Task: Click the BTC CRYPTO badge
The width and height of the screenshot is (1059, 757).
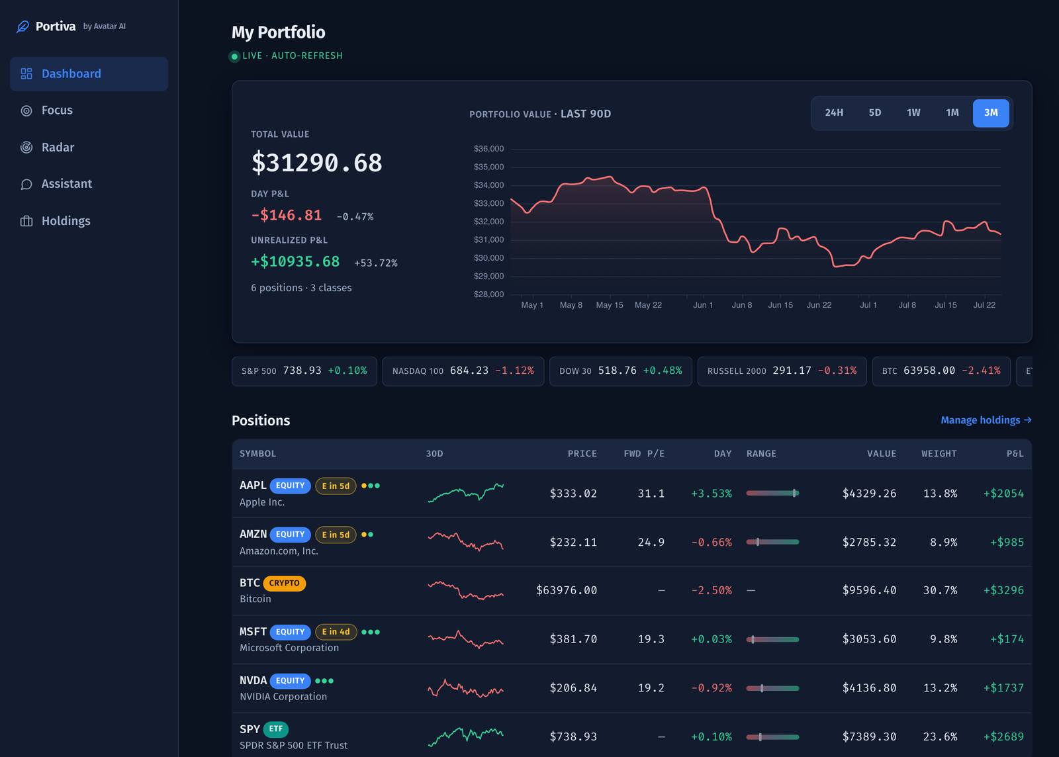Action: (284, 583)
